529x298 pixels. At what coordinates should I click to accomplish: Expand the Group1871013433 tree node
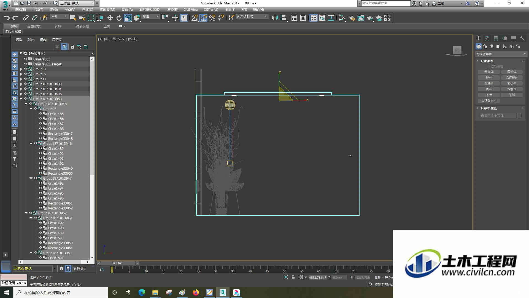[21, 84]
